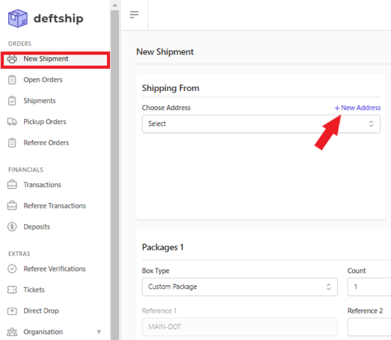391x340 pixels.
Task: Click the Open Orders clipboard icon
Action: [12, 80]
